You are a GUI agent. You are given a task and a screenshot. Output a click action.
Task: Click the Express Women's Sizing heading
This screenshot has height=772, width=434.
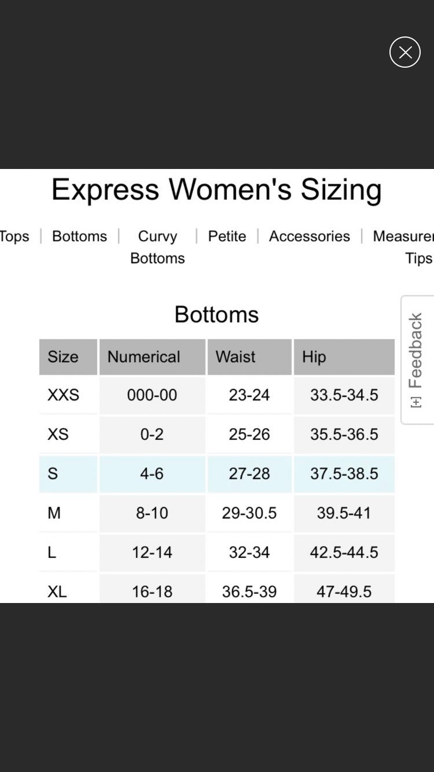(217, 190)
